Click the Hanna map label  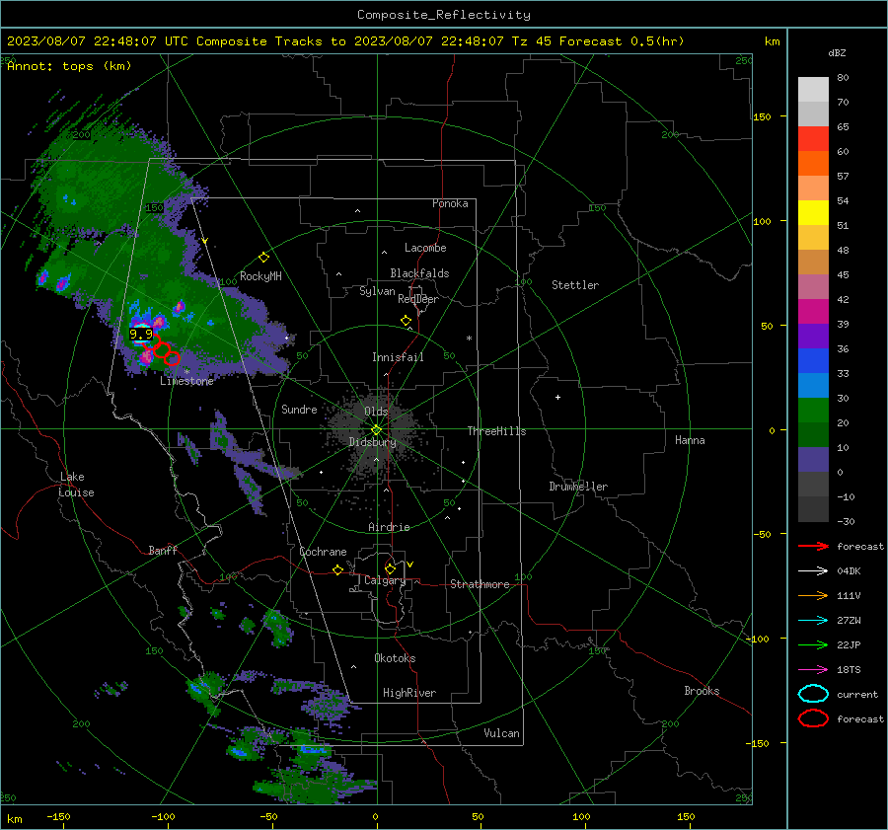(690, 440)
